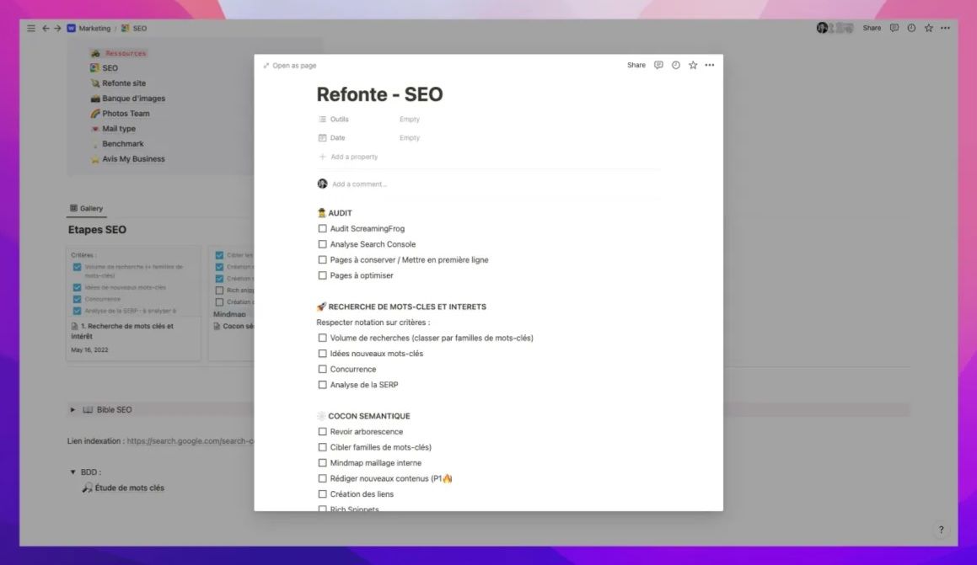Open SEO breadcrumb in top bar
The image size is (977, 565).
(135, 28)
